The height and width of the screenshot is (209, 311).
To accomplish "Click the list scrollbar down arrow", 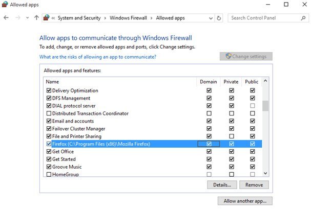I will tap(265, 173).
